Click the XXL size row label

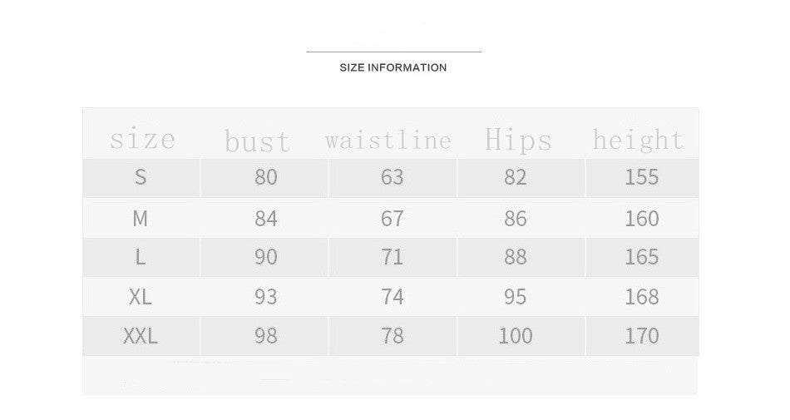coord(140,336)
